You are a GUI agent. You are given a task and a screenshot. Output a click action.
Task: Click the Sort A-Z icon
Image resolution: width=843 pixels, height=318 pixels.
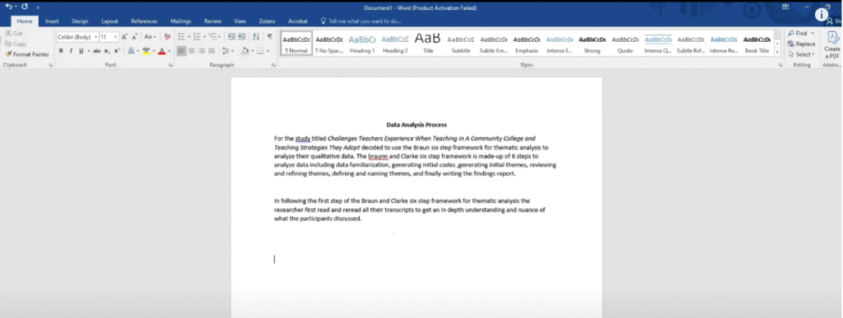pyautogui.click(x=256, y=36)
